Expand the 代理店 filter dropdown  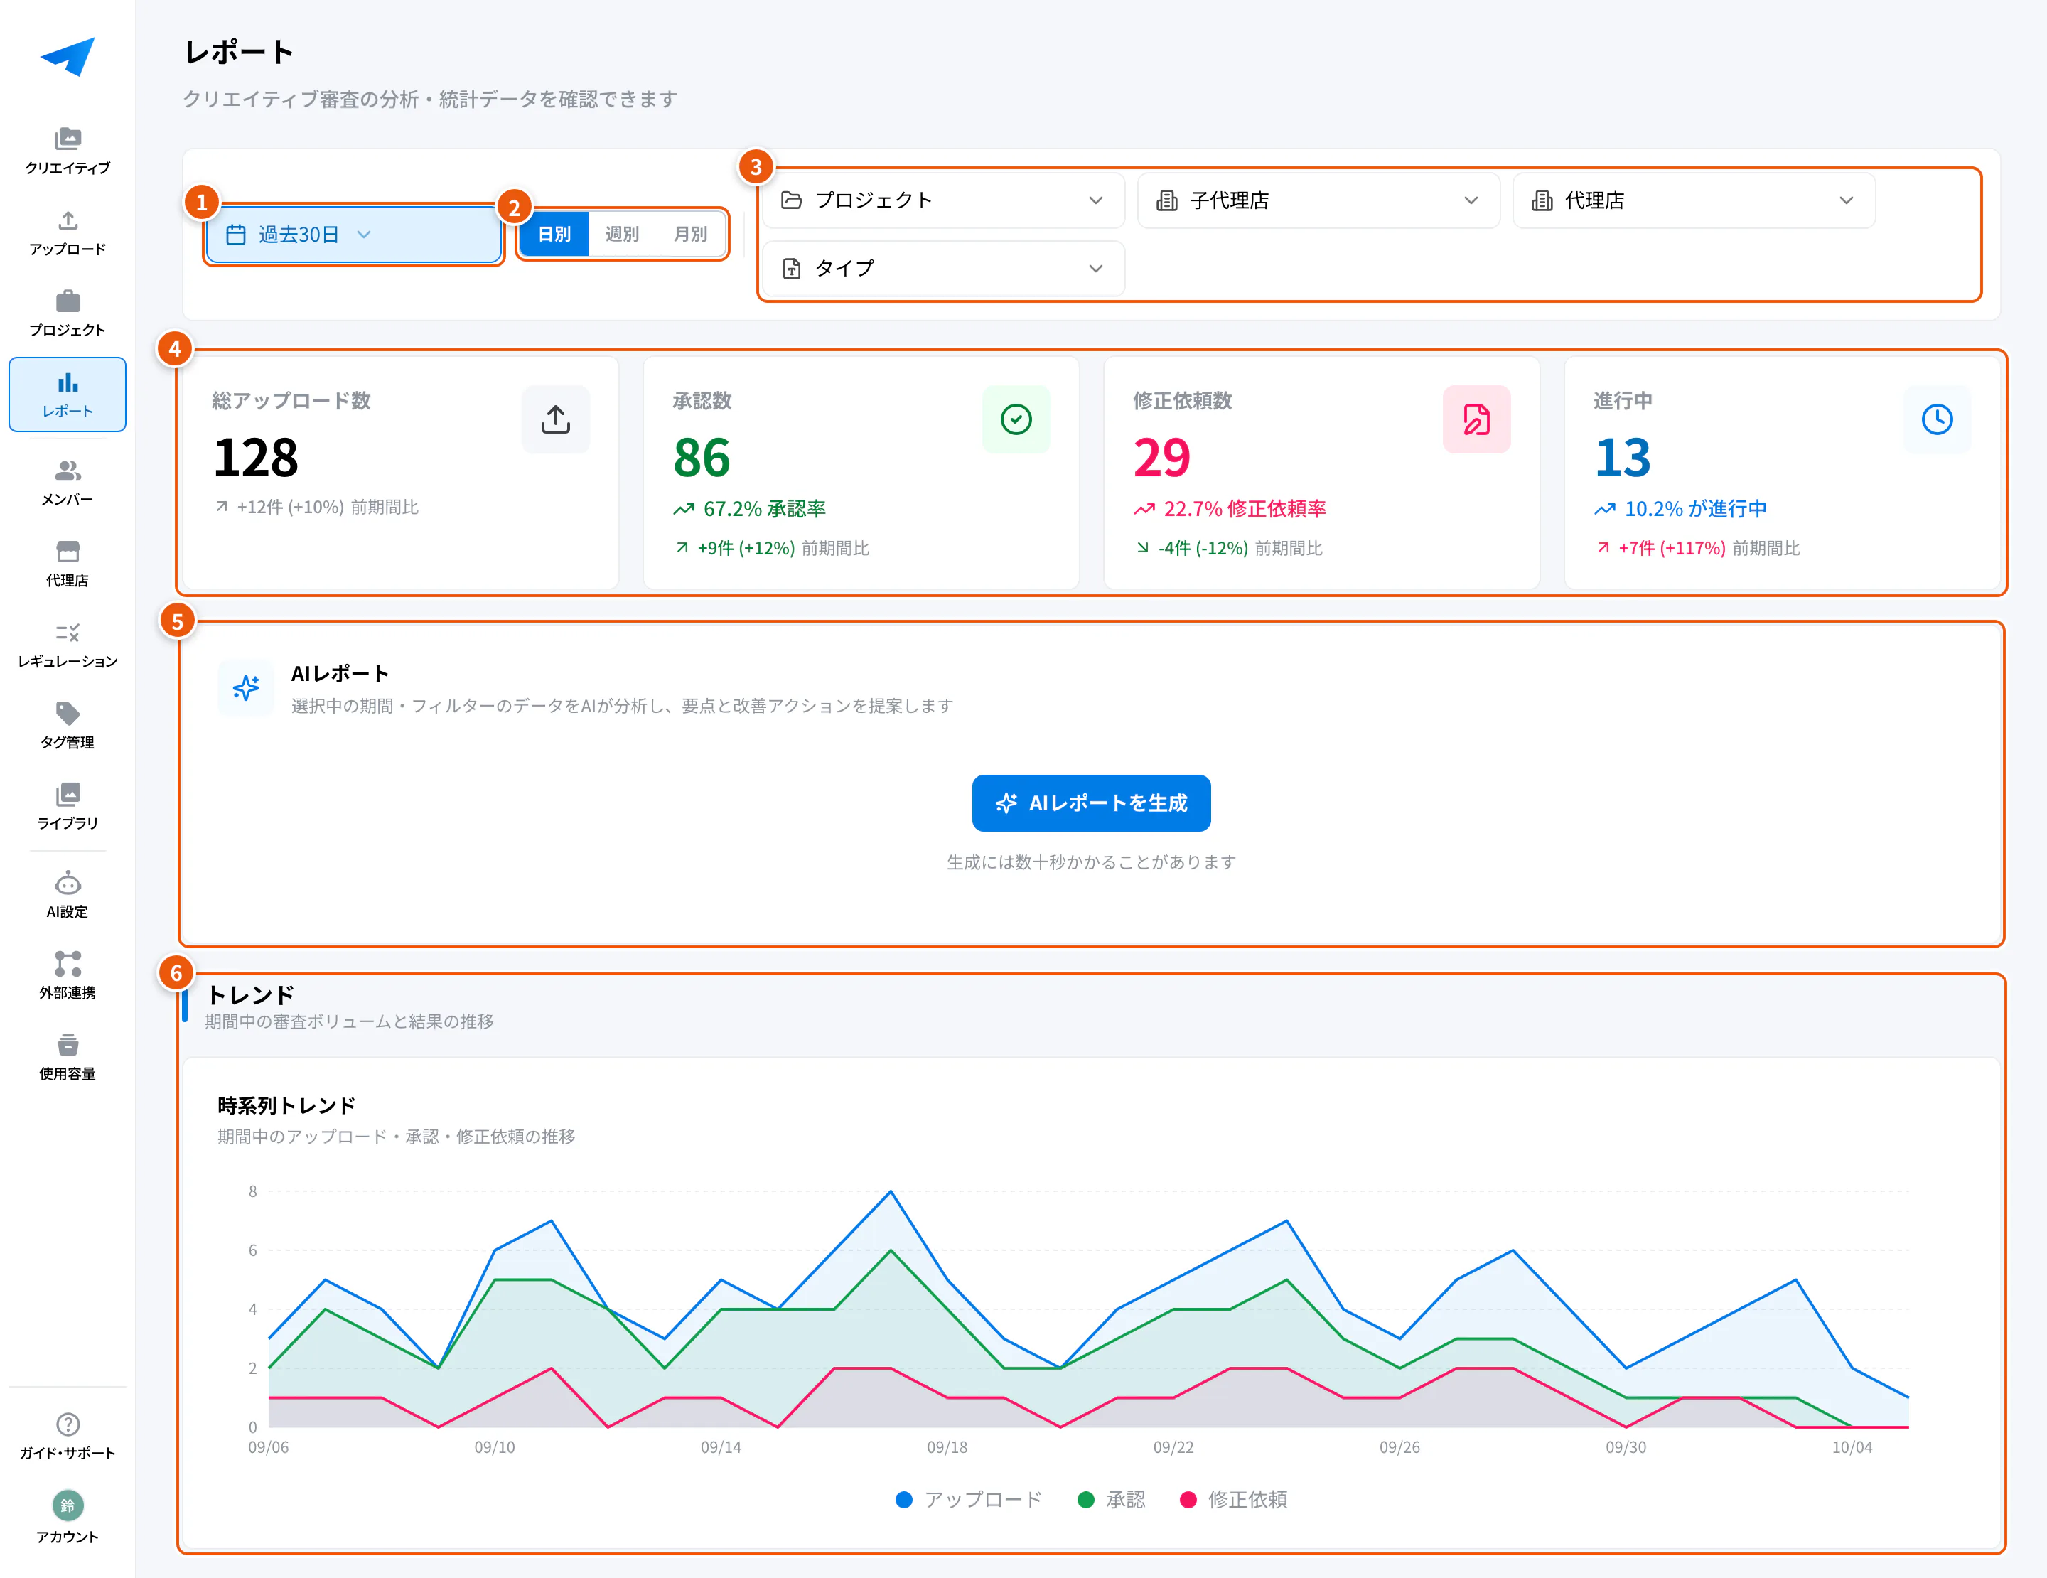coord(1694,200)
